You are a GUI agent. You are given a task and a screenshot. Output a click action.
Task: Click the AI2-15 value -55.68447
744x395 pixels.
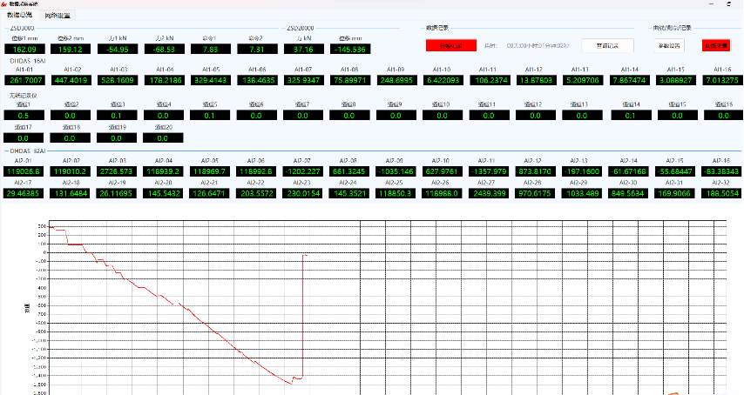[674, 171]
